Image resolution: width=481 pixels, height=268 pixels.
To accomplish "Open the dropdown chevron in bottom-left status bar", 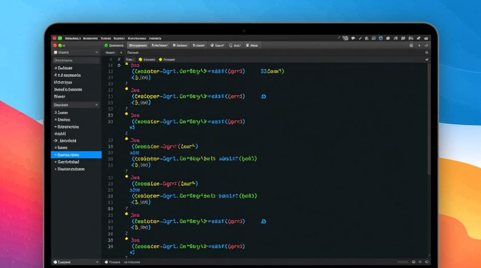I will (x=97, y=262).
